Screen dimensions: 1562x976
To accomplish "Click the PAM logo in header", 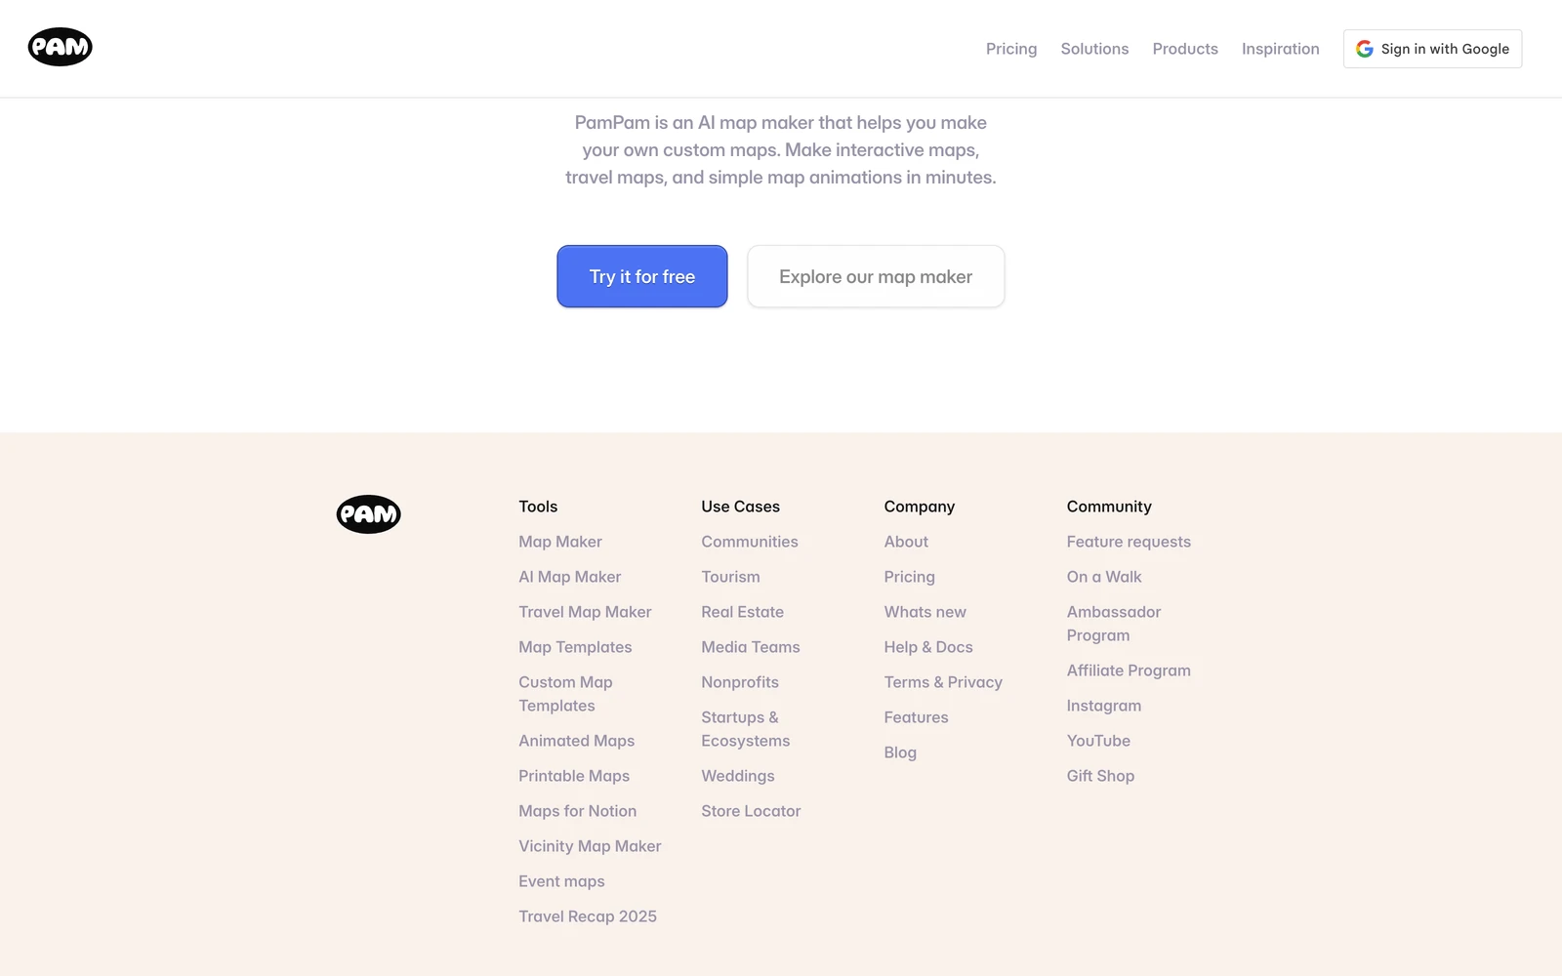I will (61, 47).
